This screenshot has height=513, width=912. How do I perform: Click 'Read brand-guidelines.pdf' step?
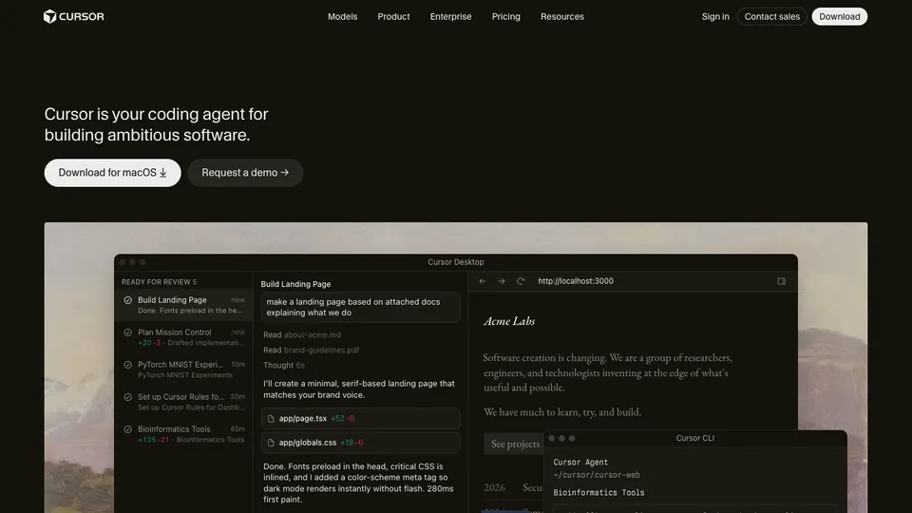(312, 351)
